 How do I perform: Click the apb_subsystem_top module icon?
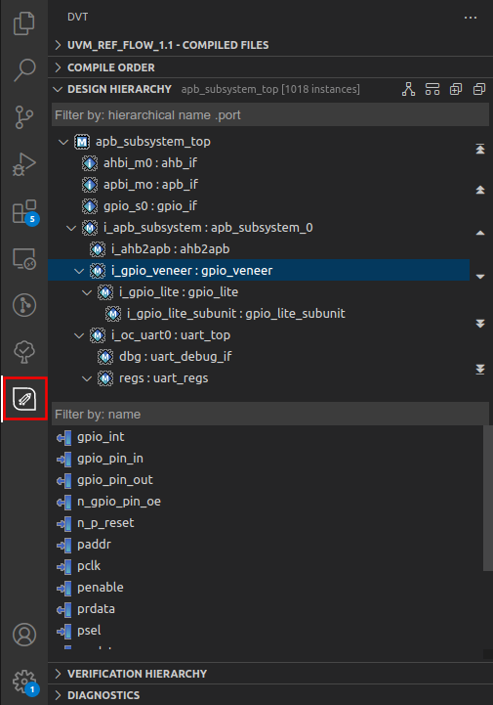point(81,142)
